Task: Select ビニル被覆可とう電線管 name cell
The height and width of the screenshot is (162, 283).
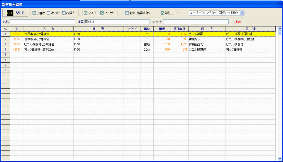Action: coord(49,44)
